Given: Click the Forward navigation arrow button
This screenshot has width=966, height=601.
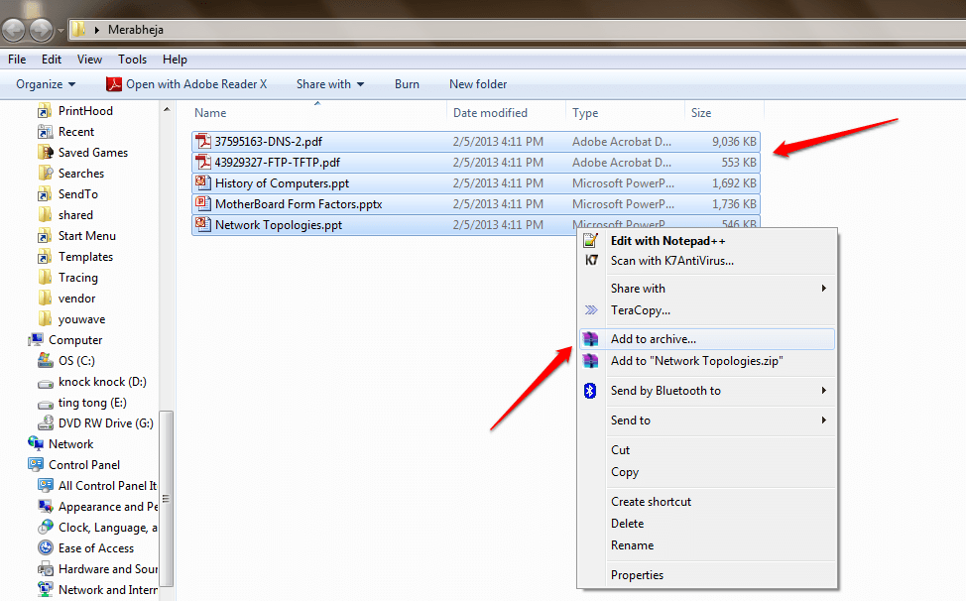Looking at the screenshot, I should pyautogui.click(x=42, y=30).
